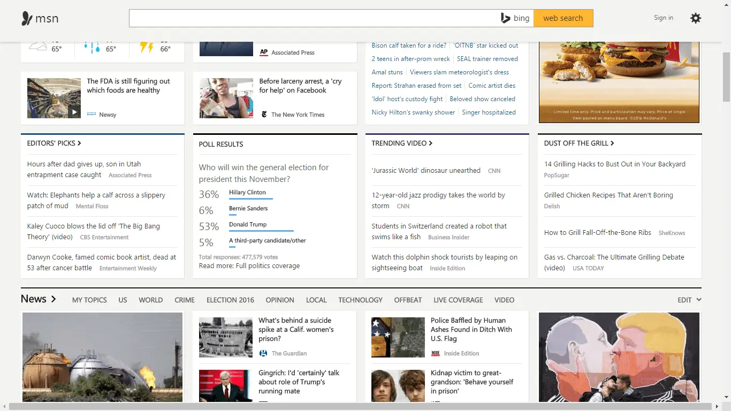Click the Newsy source logo
Viewport: 731px width, 411px height.
coord(92,115)
